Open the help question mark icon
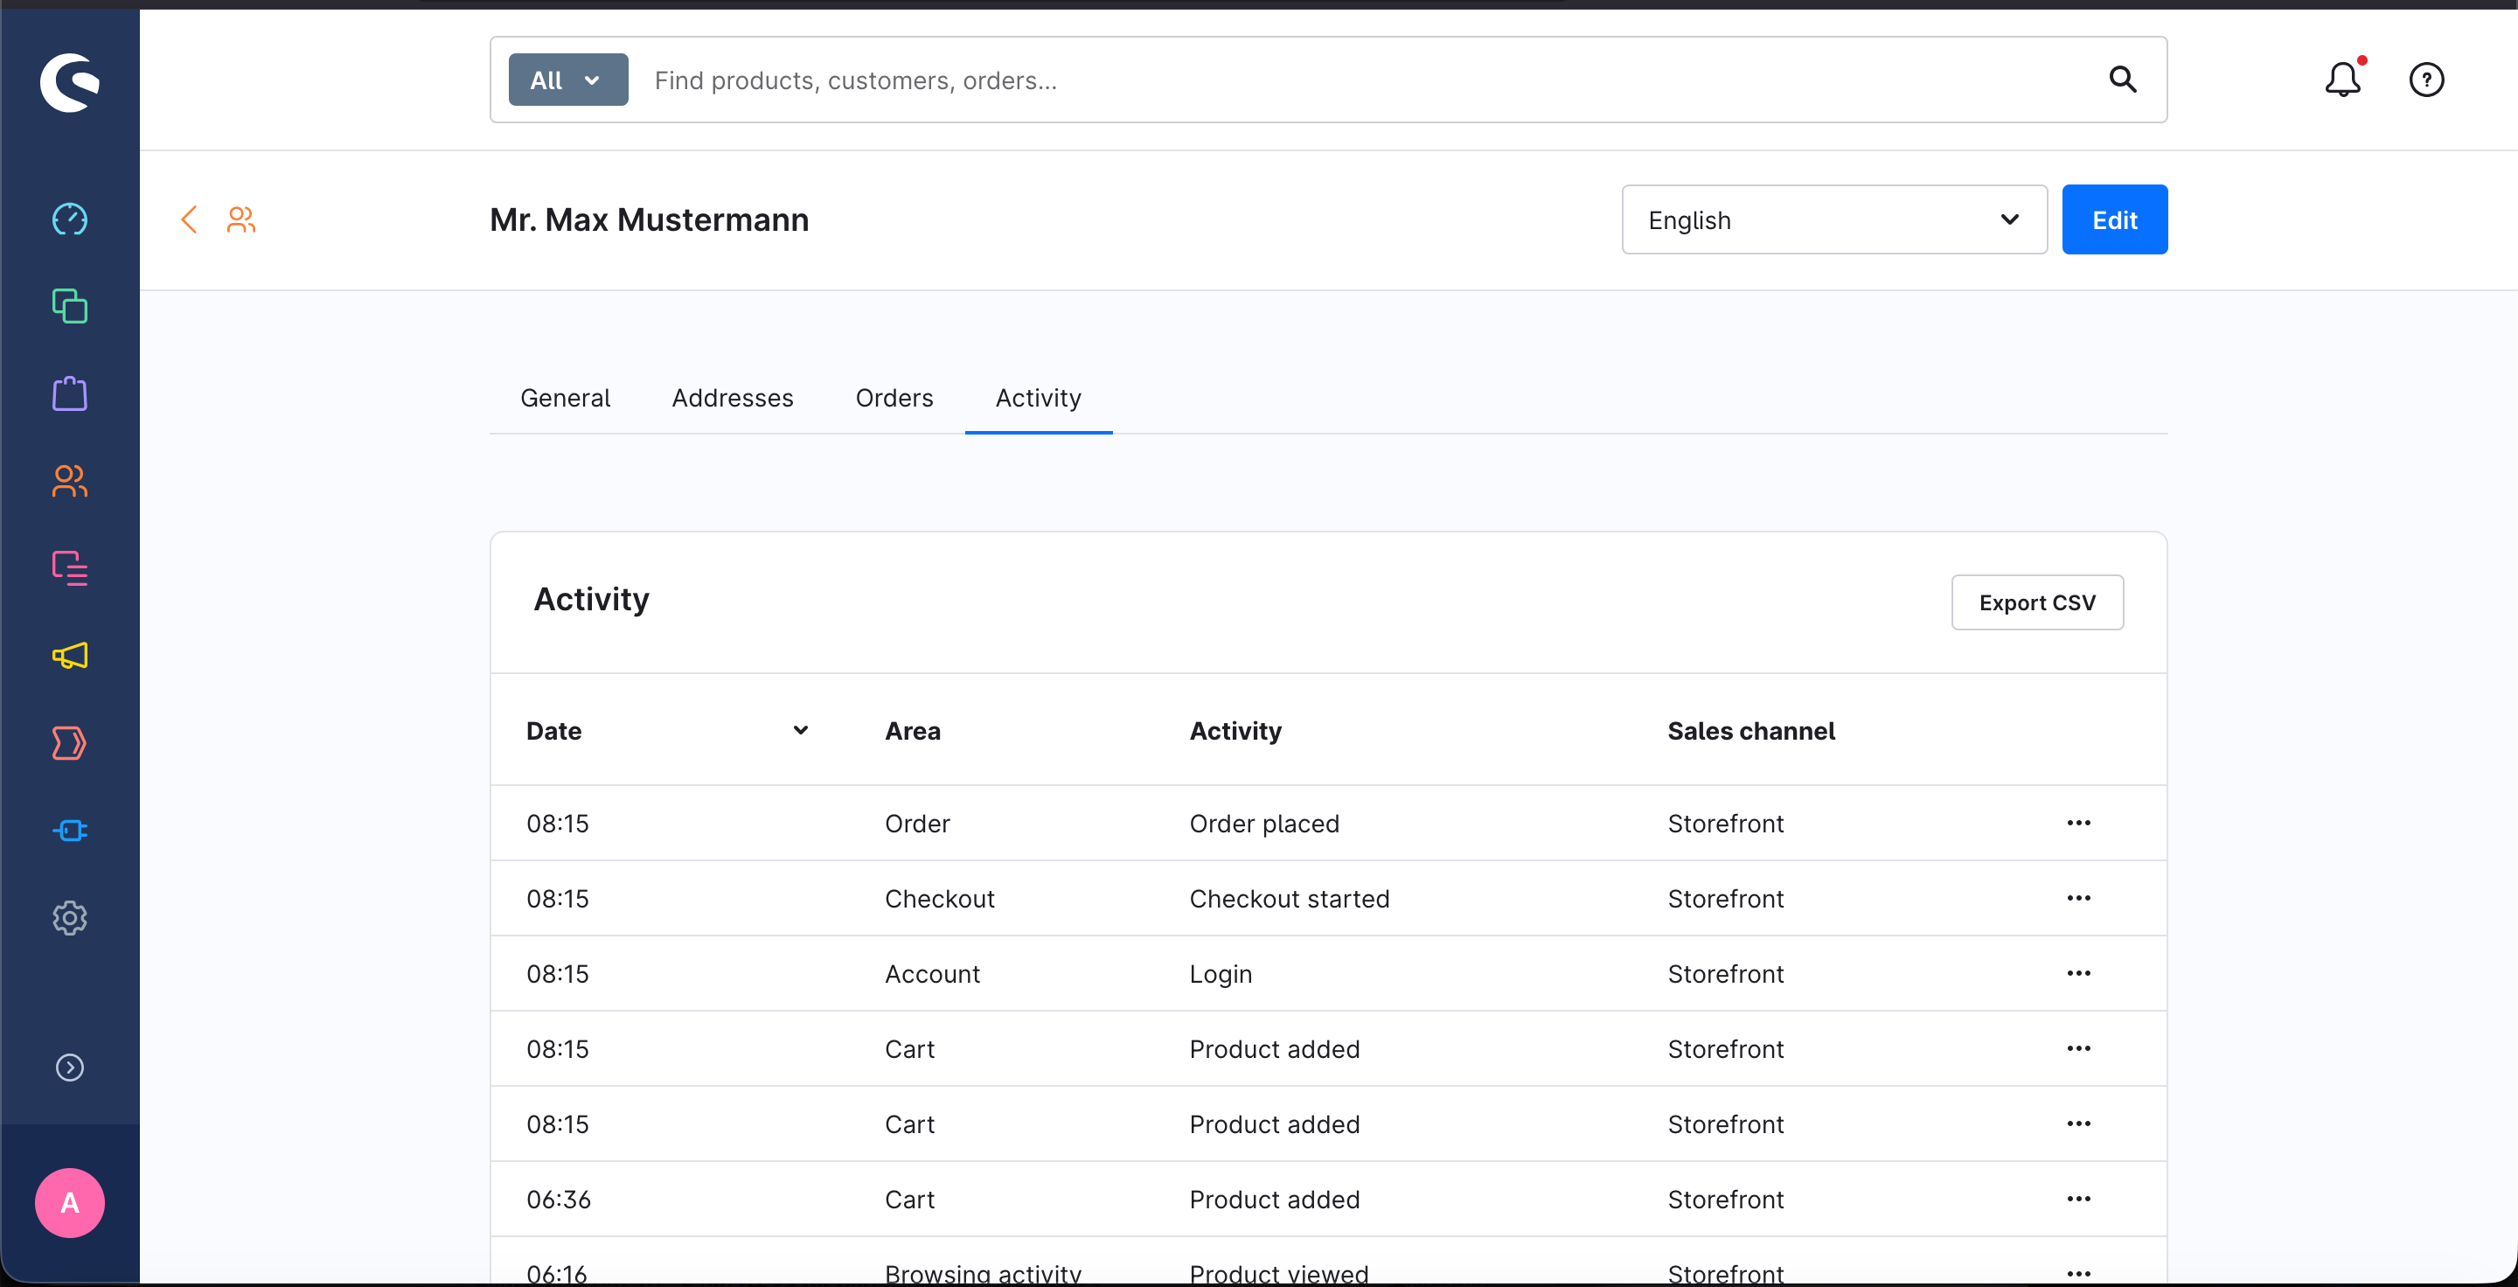This screenshot has width=2518, height=1287. click(2426, 80)
